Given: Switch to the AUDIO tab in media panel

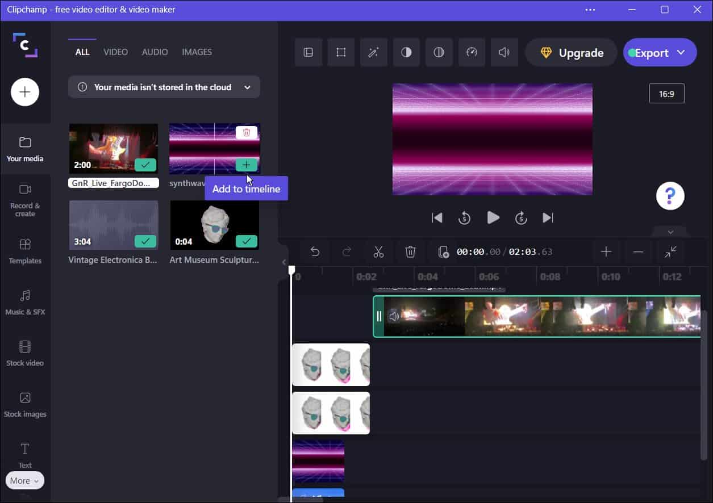Looking at the screenshot, I should point(155,52).
